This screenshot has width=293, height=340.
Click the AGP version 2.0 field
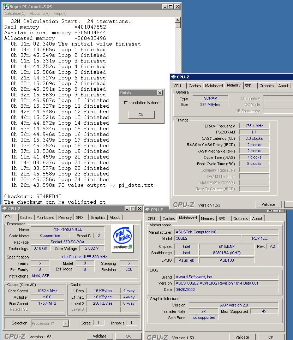point(234,305)
